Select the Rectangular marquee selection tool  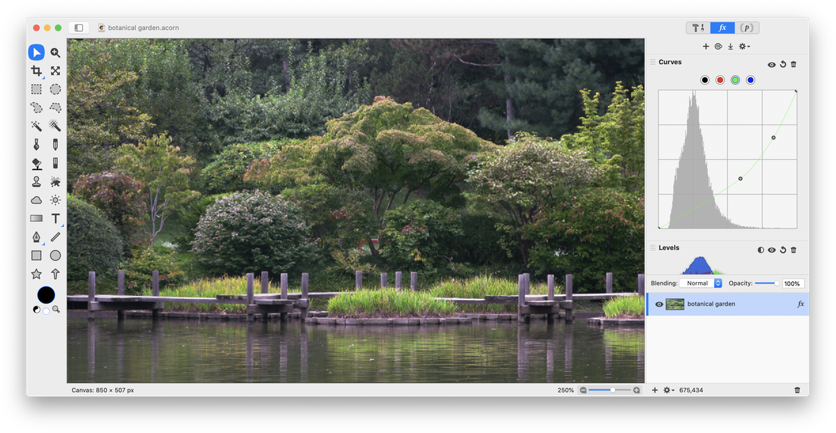click(x=36, y=89)
